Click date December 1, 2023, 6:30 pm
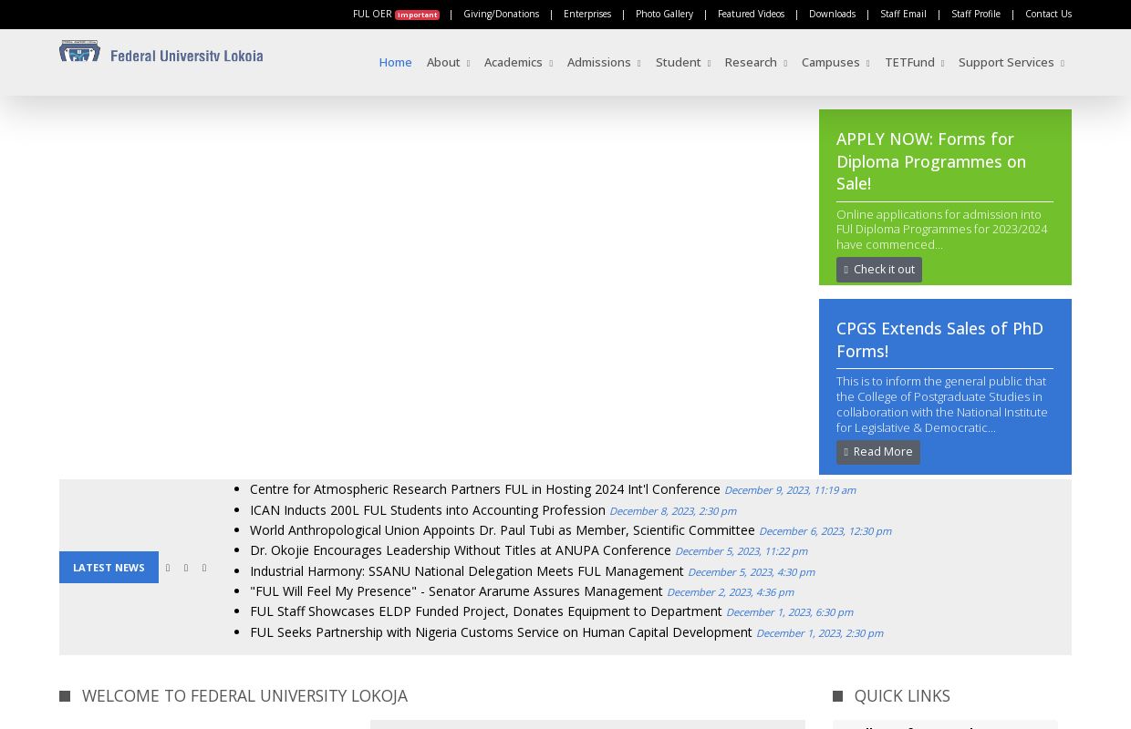Viewport: 1131px width, 729px height. coord(790,612)
